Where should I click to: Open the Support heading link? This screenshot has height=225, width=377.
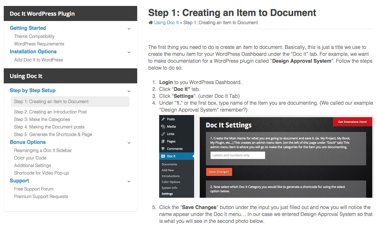tap(19, 181)
